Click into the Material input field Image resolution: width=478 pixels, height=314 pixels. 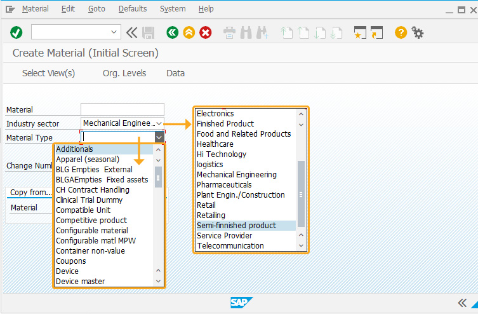(123, 109)
